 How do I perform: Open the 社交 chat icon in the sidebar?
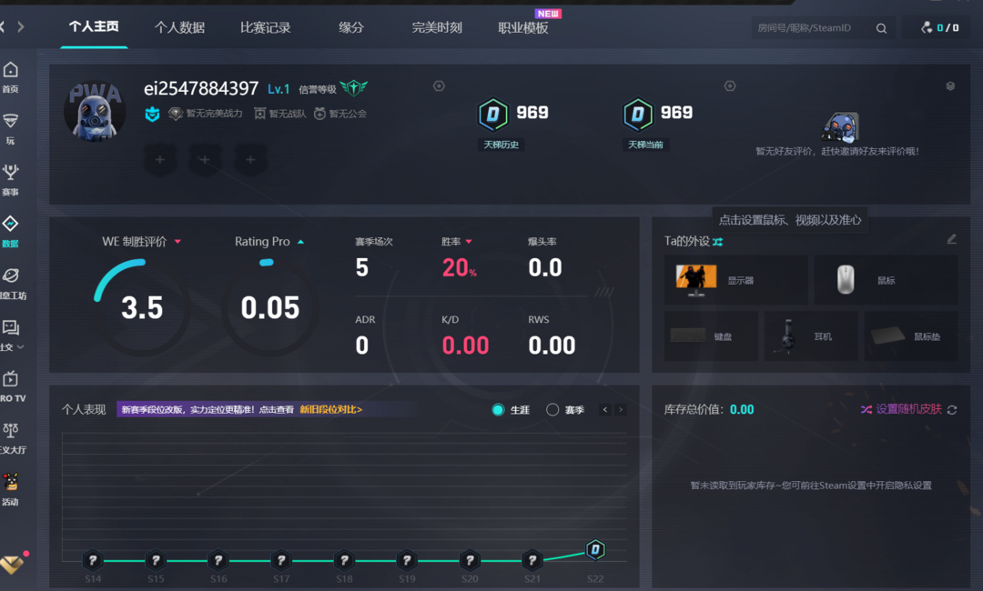click(x=10, y=327)
